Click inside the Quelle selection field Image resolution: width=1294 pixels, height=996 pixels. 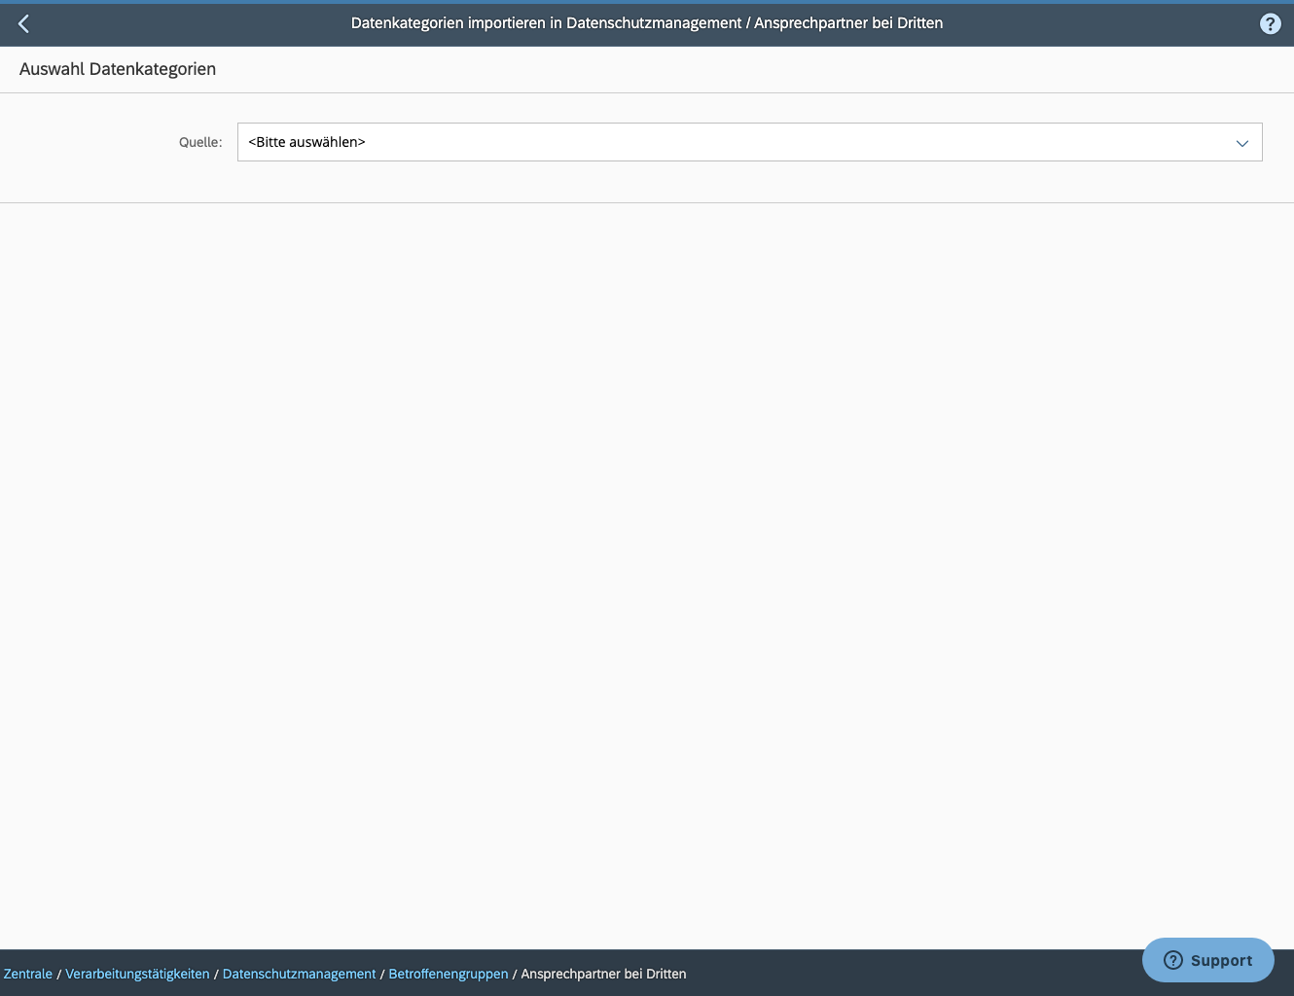[681, 142]
